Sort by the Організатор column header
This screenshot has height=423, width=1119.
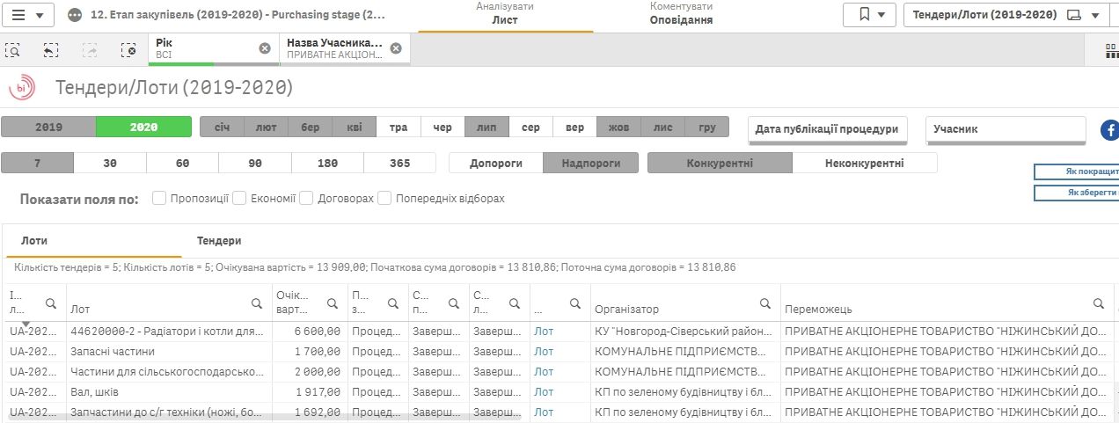(626, 310)
